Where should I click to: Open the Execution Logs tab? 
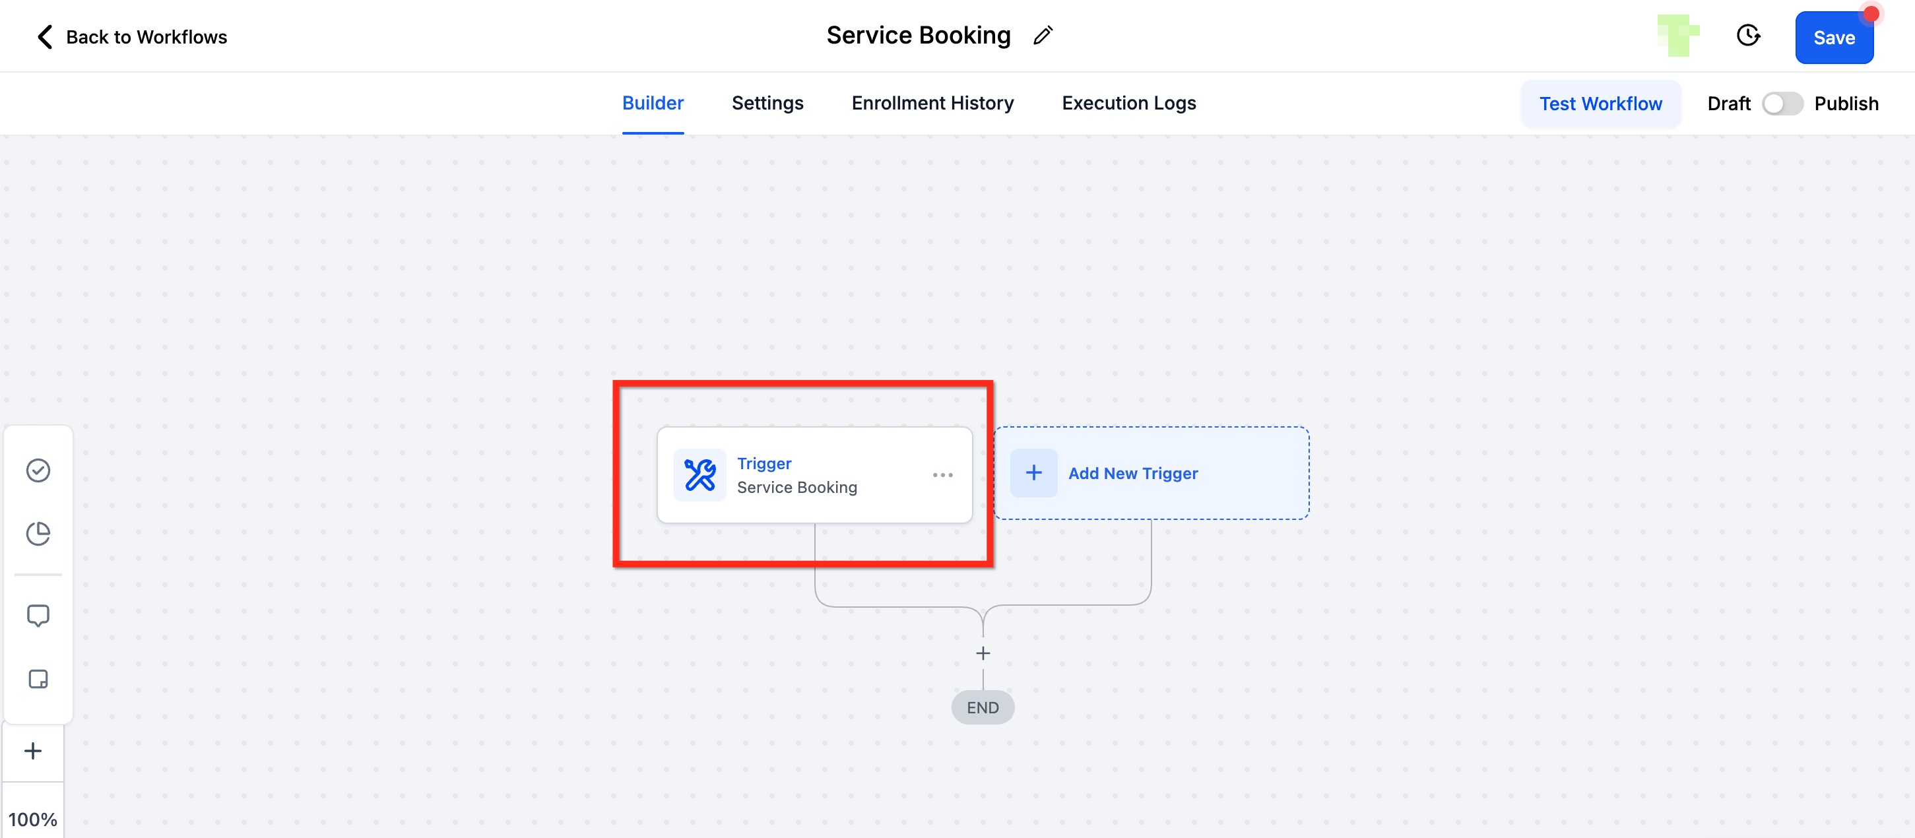[x=1128, y=104]
